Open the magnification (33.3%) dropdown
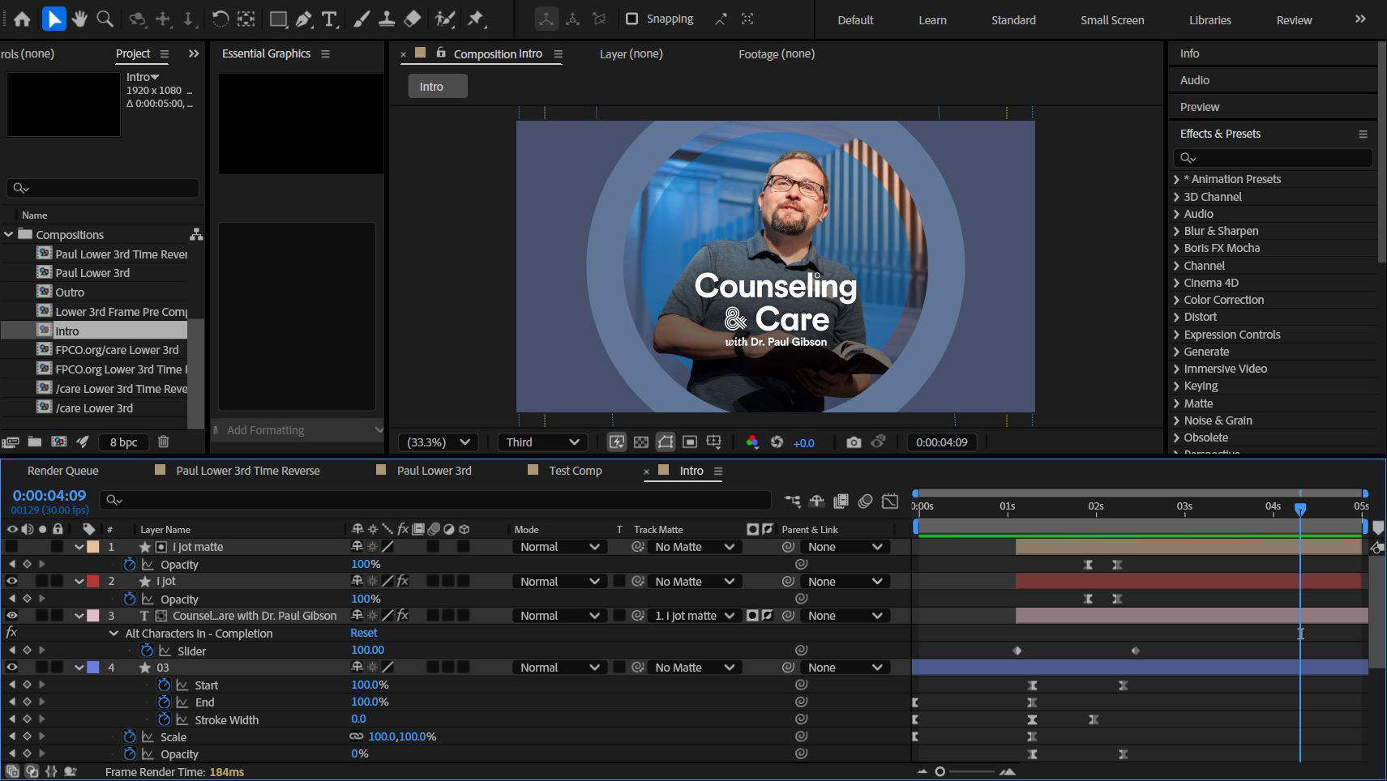Image resolution: width=1387 pixels, height=781 pixels. pos(438,442)
